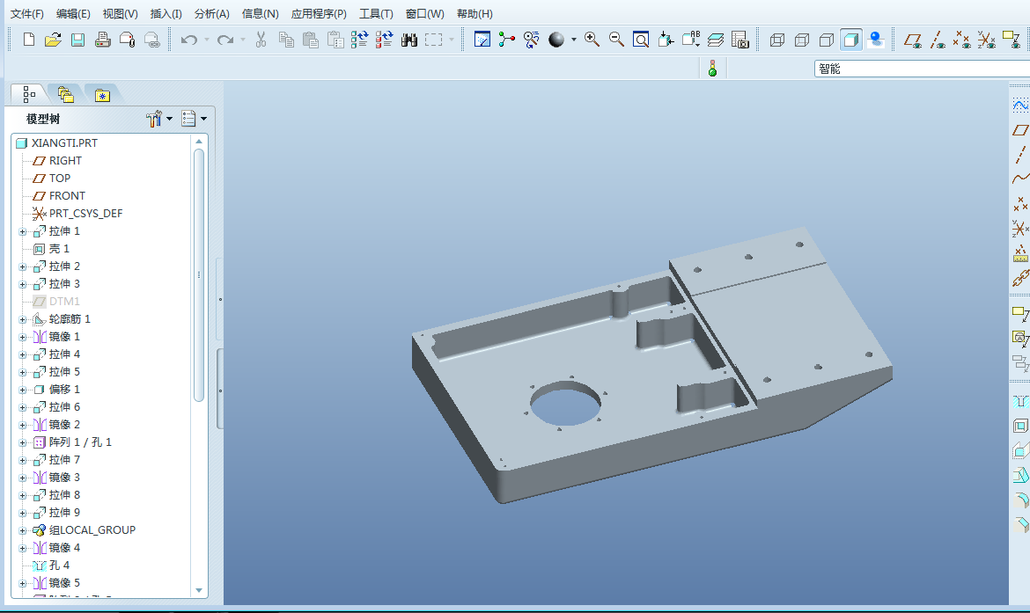Select the Refit view icon

click(x=641, y=40)
